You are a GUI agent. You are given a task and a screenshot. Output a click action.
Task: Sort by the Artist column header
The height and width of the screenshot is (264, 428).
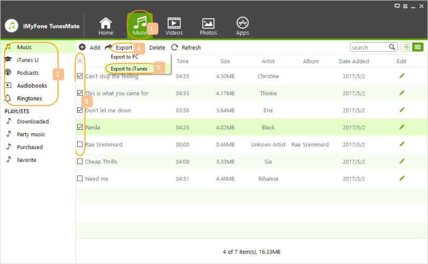(268, 61)
